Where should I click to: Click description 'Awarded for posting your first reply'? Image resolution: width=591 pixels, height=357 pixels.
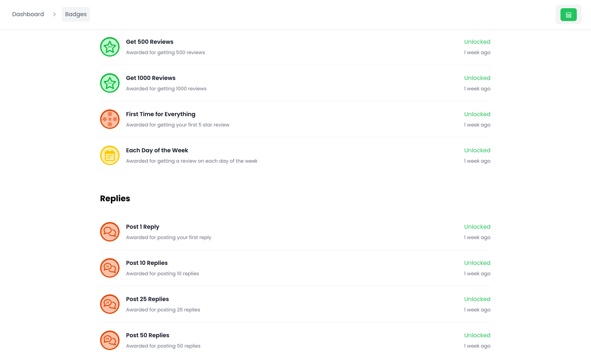[168, 237]
